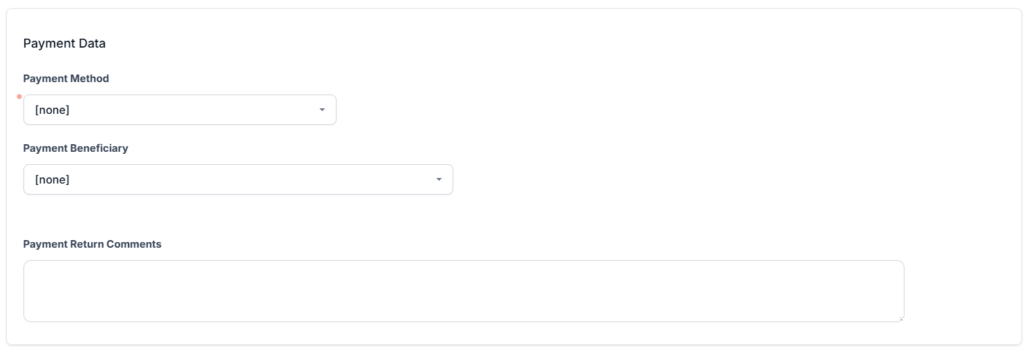The image size is (1033, 356).
Task: Focus the Payment Return Comments text area
Action: pyautogui.click(x=463, y=290)
